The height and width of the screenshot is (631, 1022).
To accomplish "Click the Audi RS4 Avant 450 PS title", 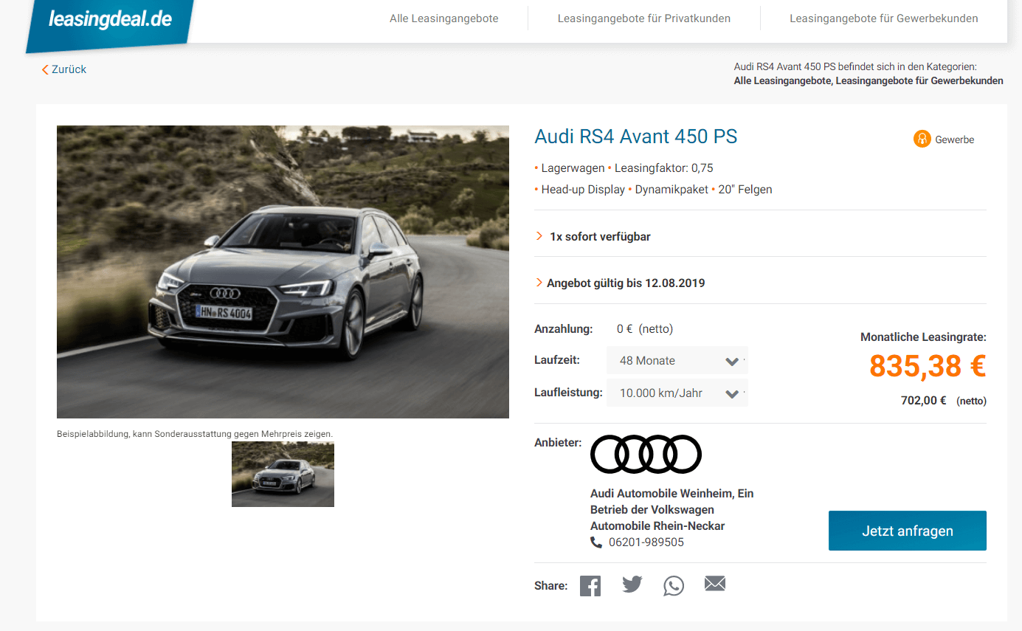I will (x=635, y=137).
